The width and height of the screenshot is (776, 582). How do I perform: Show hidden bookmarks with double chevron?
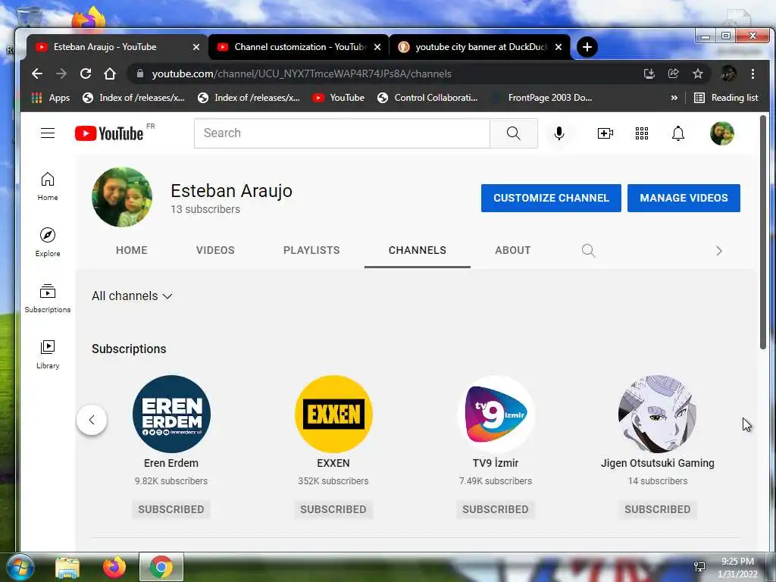click(674, 98)
